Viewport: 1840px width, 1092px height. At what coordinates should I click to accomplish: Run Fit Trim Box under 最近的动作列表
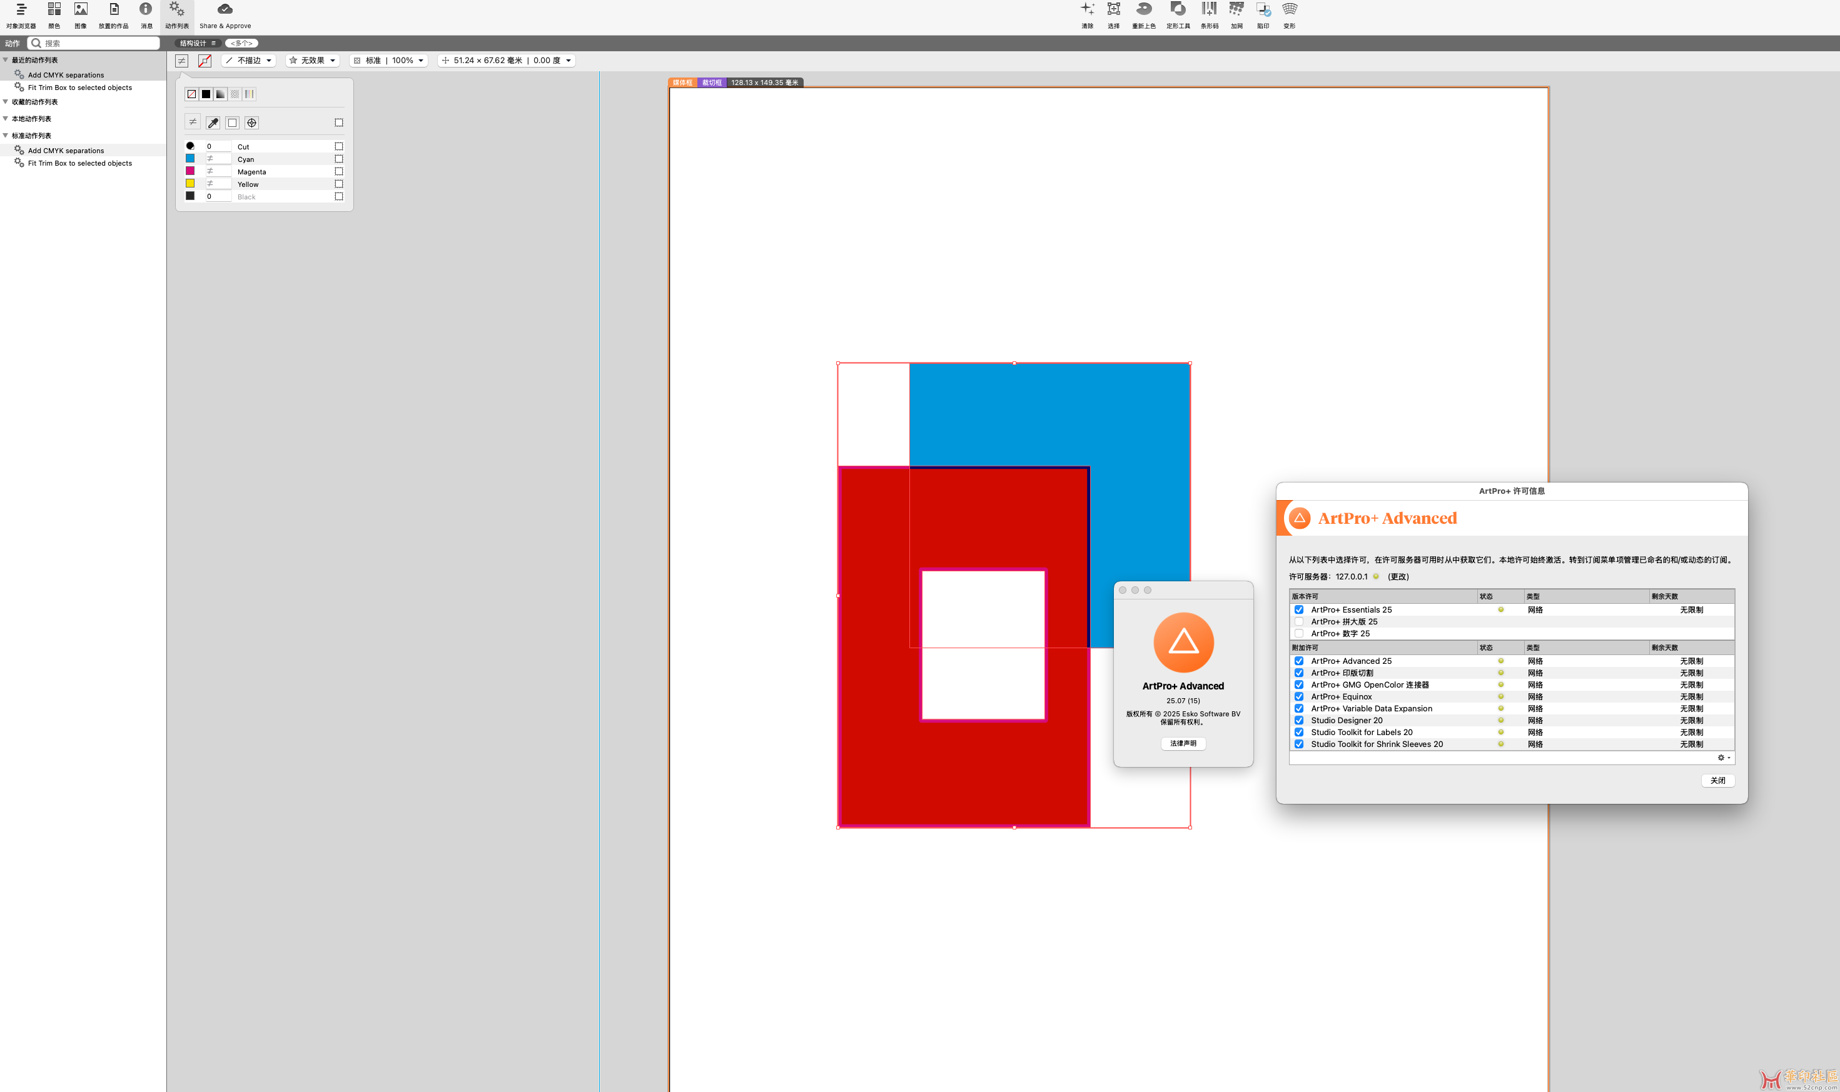[79, 88]
